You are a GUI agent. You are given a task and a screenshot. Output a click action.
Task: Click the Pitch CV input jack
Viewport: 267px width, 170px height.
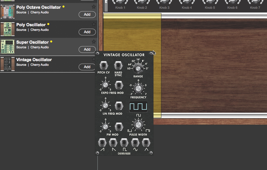tap(104, 65)
